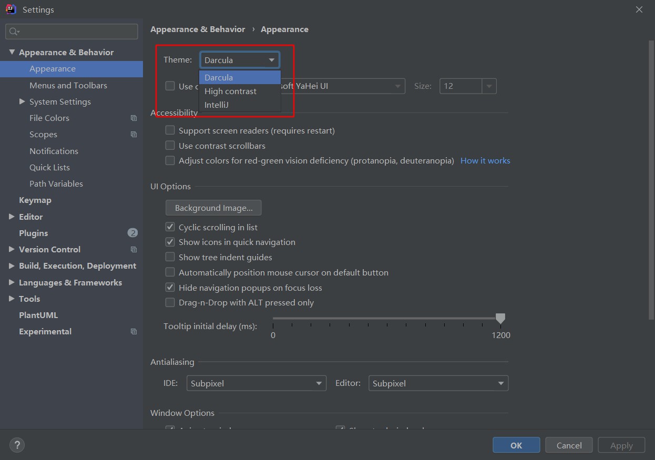Image resolution: width=655 pixels, height=460 pixels.
Task: Click the search magnifier icon in settings
Action: click(14, 32)
